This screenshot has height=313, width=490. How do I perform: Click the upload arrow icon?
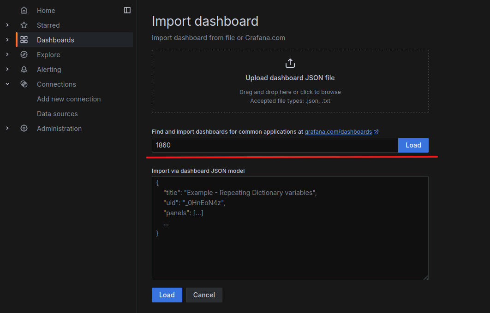[290, 63]
